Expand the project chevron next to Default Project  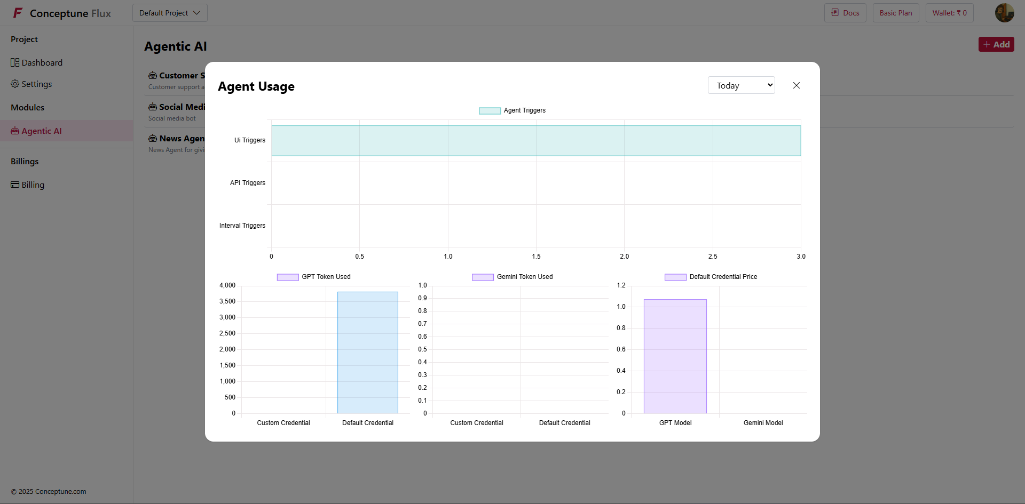coord(196,13)
